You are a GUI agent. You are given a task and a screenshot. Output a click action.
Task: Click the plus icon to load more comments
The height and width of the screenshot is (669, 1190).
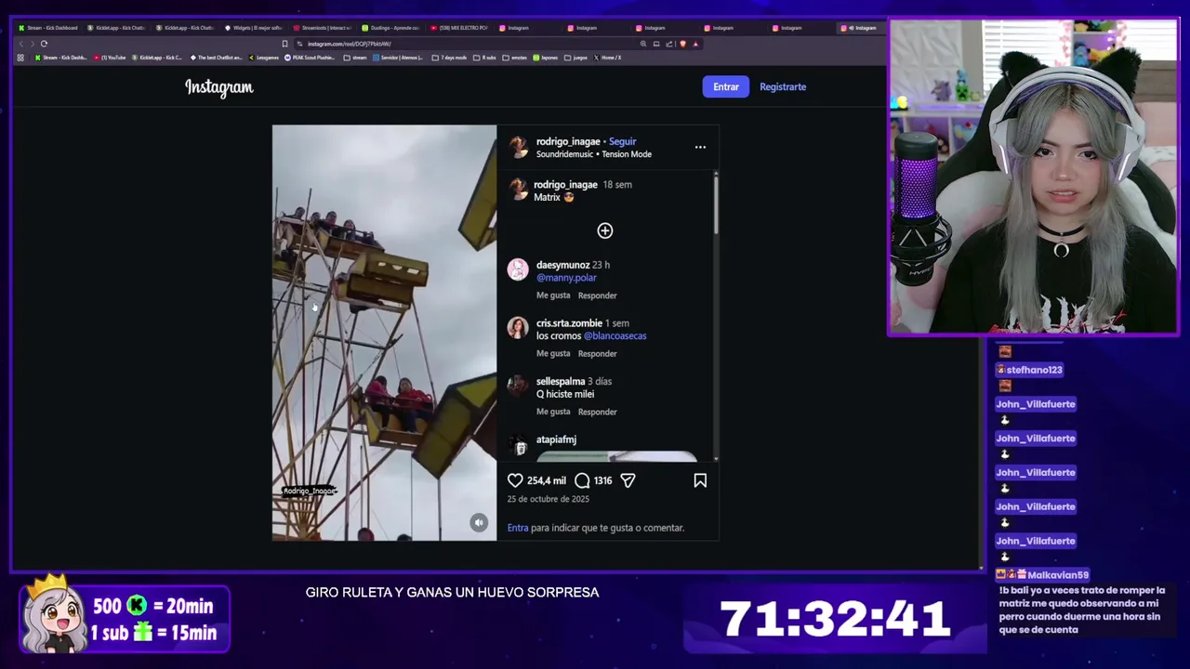click(605, 230)
